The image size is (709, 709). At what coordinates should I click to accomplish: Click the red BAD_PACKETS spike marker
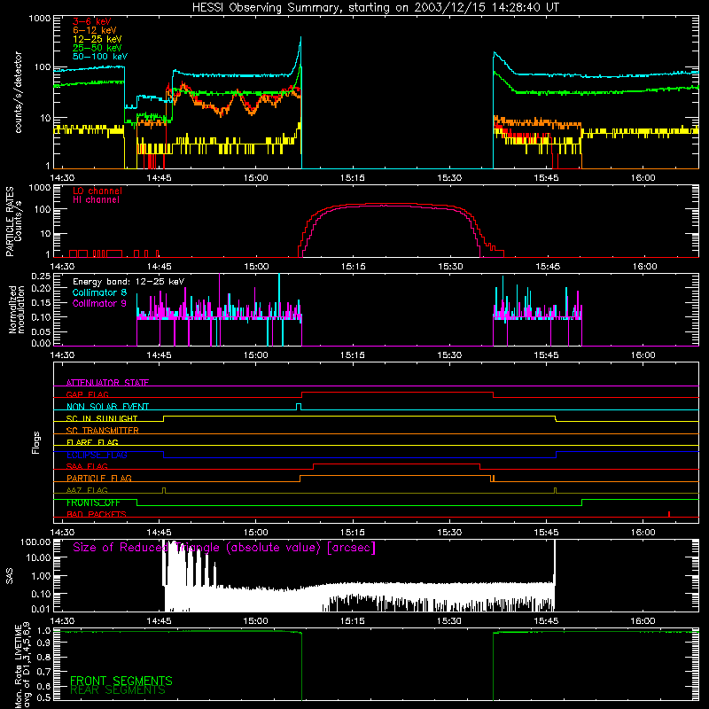click(x=669, y=514)
